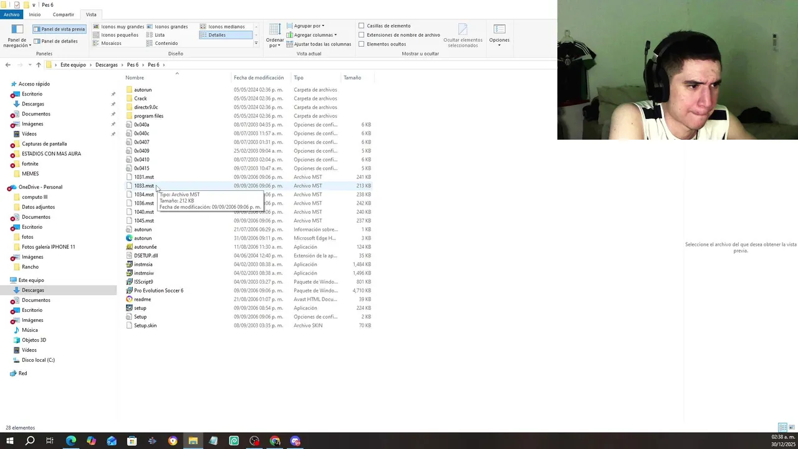
Task: Select the Vista ribbon tab
Action: (91, 14)
